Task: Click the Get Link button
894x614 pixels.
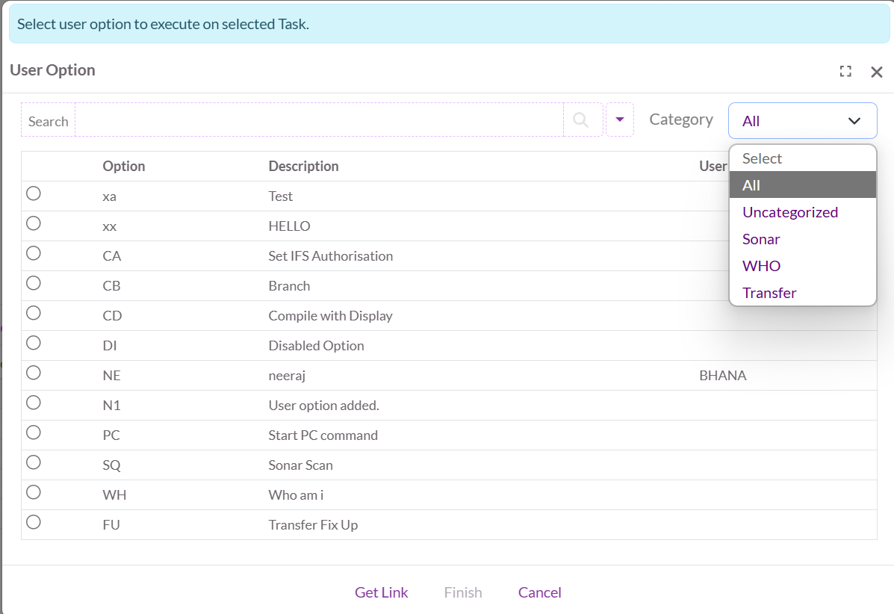Action: (x=381, y=592)
